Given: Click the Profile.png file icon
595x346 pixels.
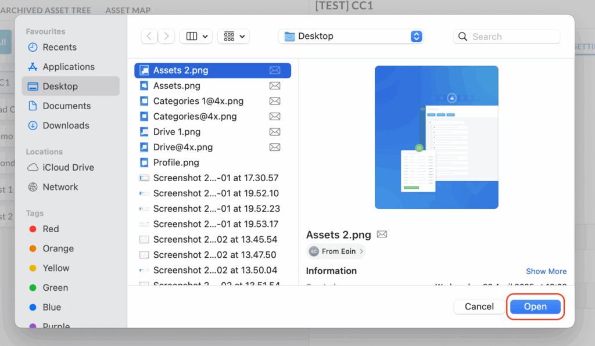Looking at the screenshot, I should 144,163.
